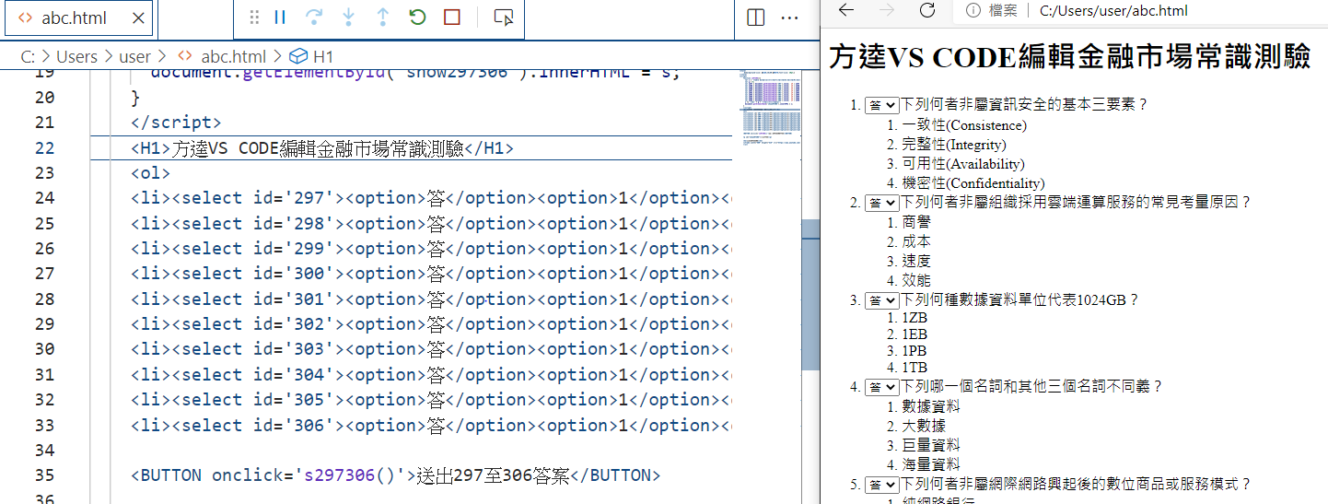
Task: Open the answer dropdown for question 5
Action: click(881, 485)
